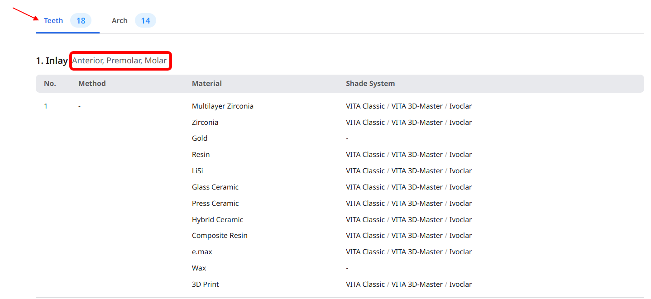Screen dimensions: 651x299
Task: Select the Hybrid Ceramic material
Action: (x=217, y=220)
